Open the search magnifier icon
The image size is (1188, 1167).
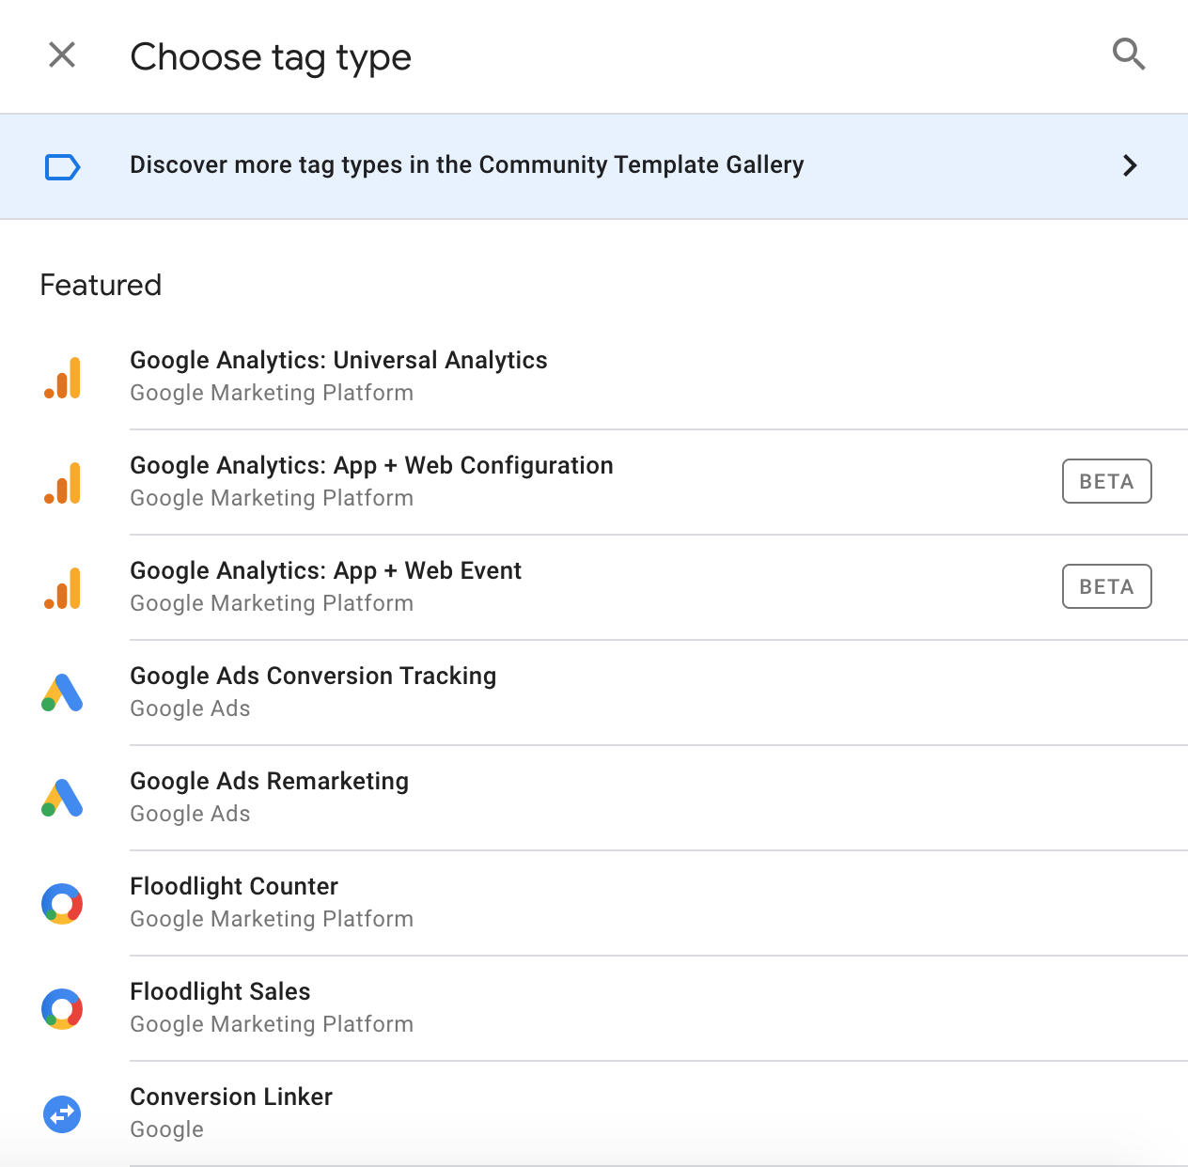click(x=1129, y=54)
